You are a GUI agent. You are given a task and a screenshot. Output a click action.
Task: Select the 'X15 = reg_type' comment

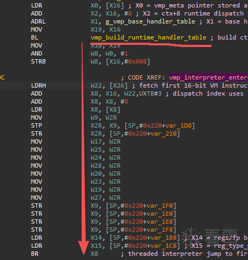click(216, 246)
